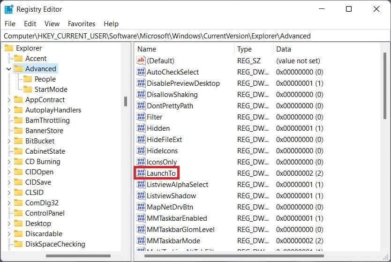Select the ControlPanel key
This screenshot has height=262, width=391.
45,213
